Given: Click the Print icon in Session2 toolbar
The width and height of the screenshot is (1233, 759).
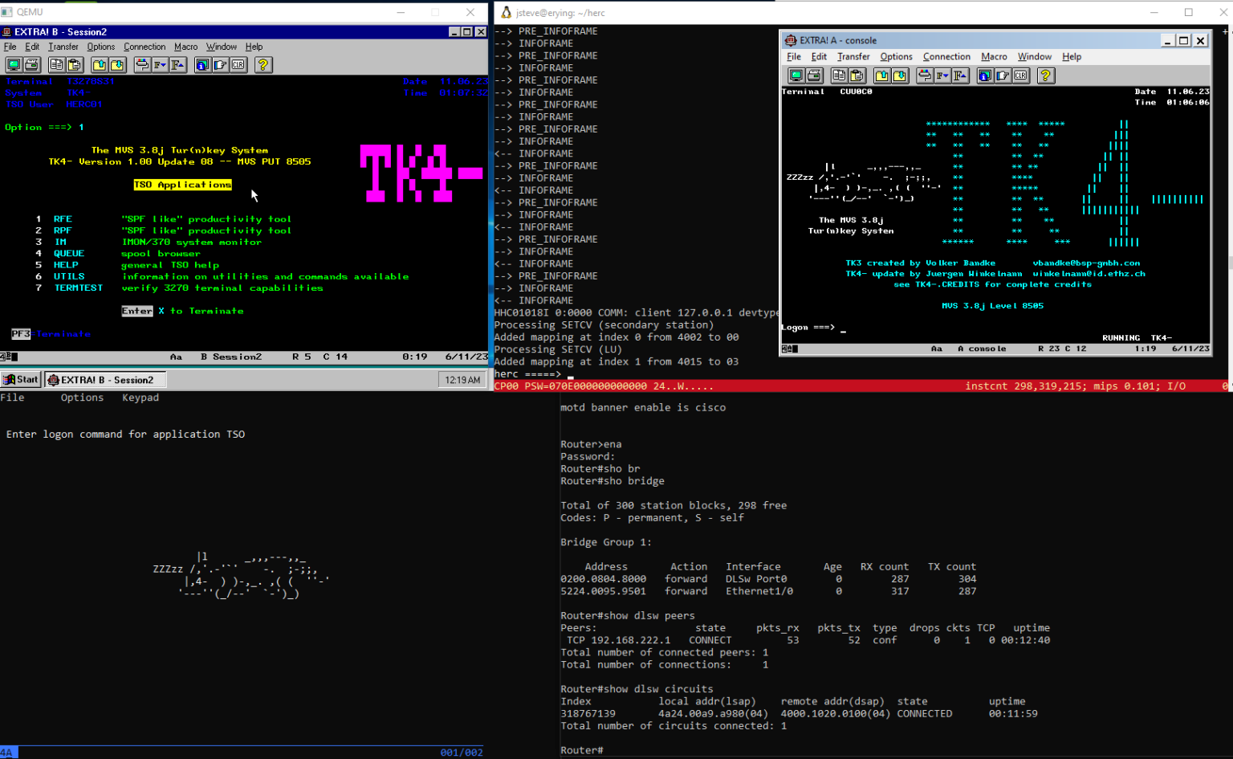Looking at the screenshot, I should pyautogui.click(x=31, y=65).
